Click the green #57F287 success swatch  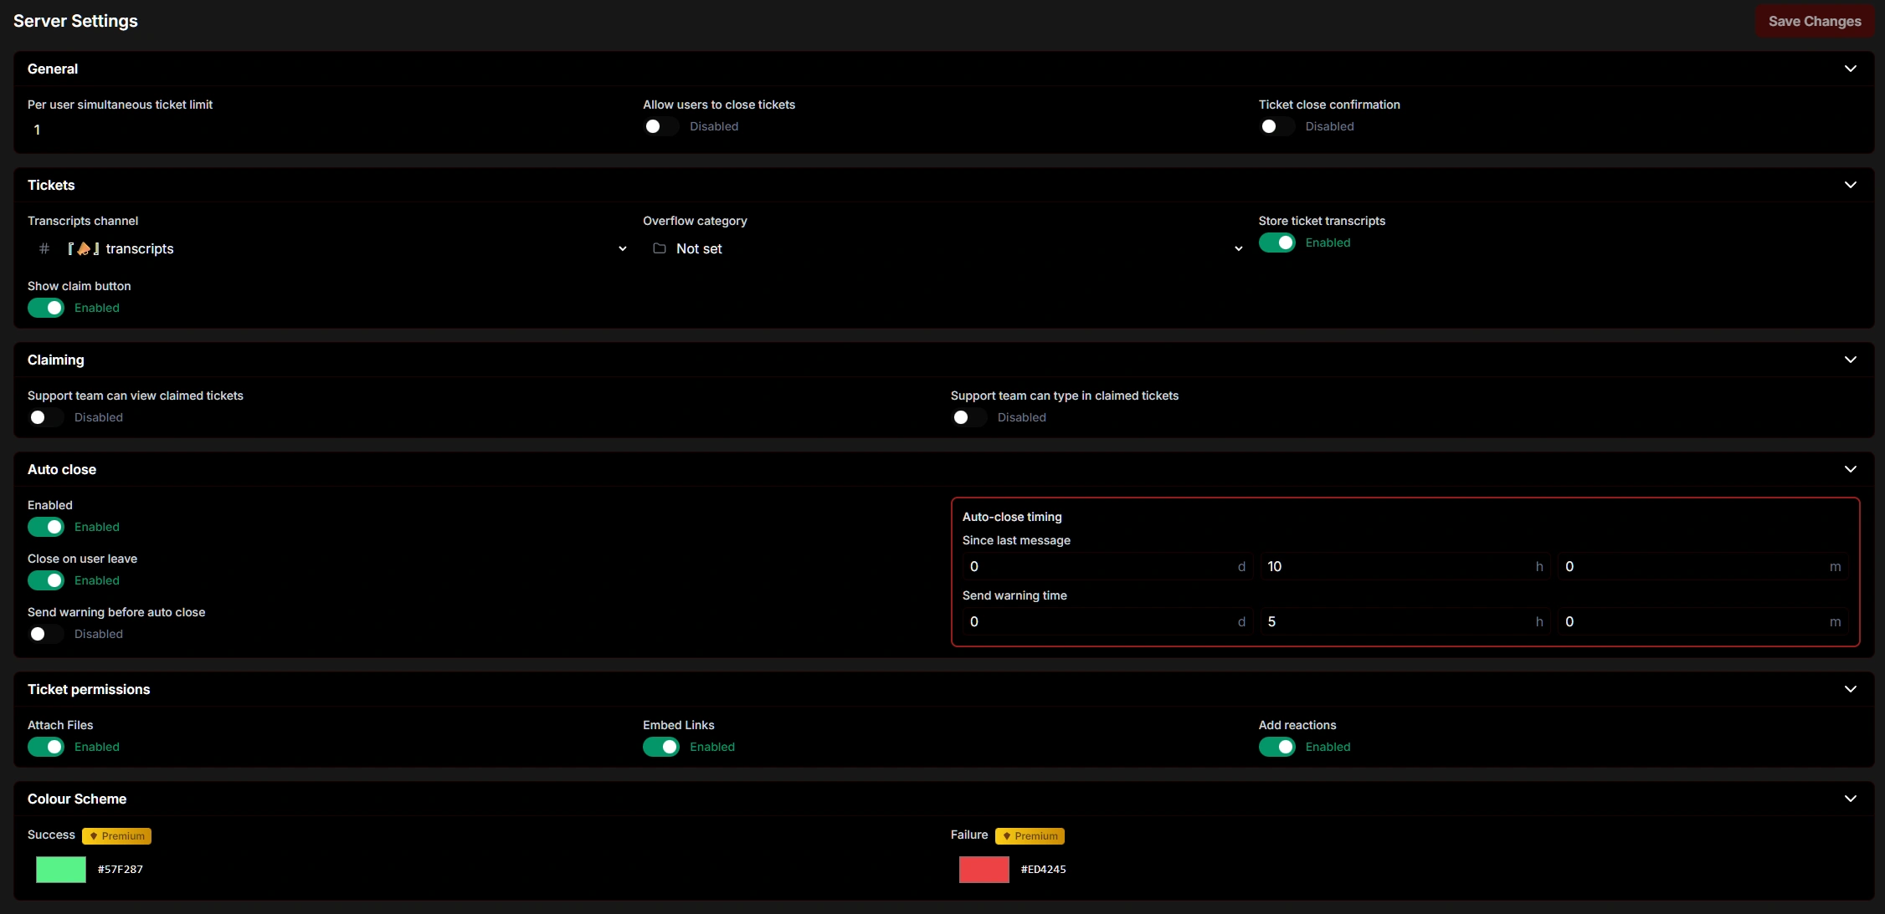point(60,870)
